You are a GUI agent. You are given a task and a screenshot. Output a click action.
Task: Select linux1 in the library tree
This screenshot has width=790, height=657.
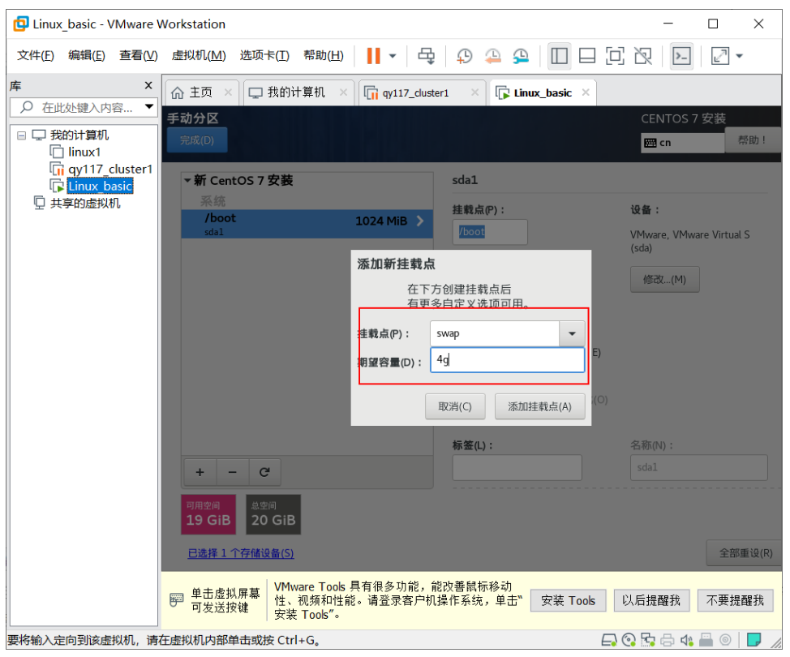coord(84,152)
